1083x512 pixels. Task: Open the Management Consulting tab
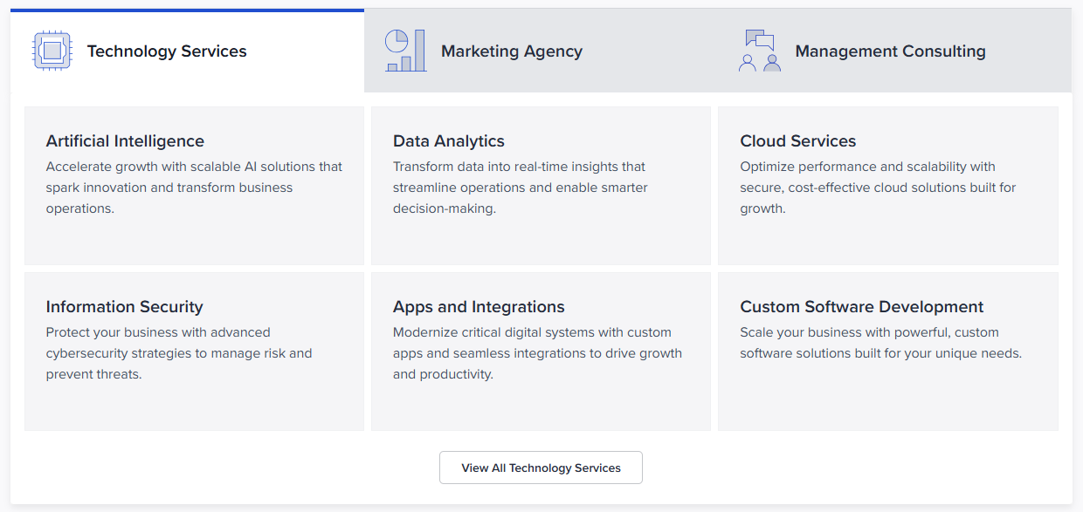pyautogui.click(x=890, y=51)
